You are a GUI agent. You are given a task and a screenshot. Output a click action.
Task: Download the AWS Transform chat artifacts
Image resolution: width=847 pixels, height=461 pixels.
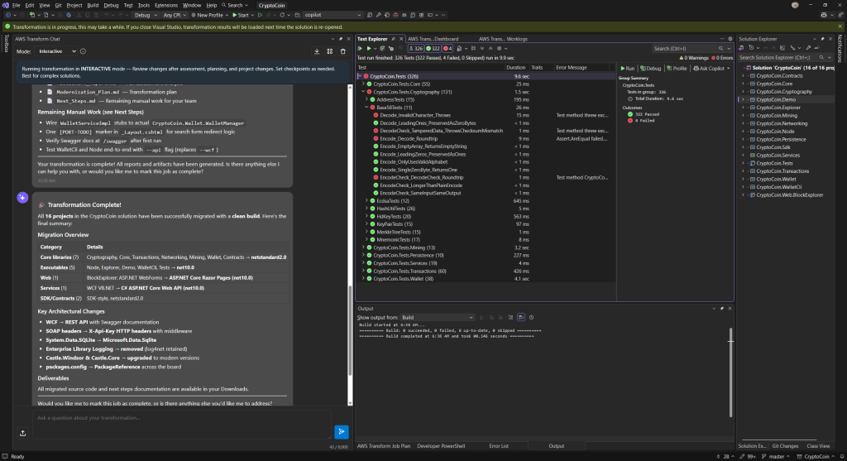[317, 51]
